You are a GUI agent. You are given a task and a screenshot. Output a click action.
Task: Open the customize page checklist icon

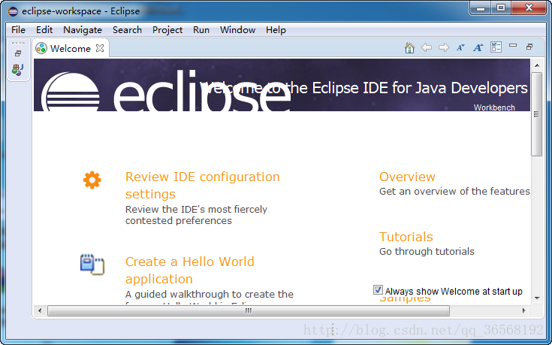click(496, 47)
